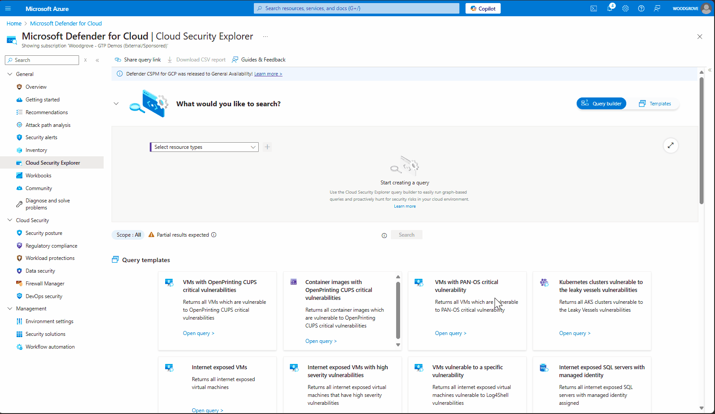Collapse the What would you like to search section
Image resolution: width=715 pixels, height=414 pixels.
coord(116,104)
